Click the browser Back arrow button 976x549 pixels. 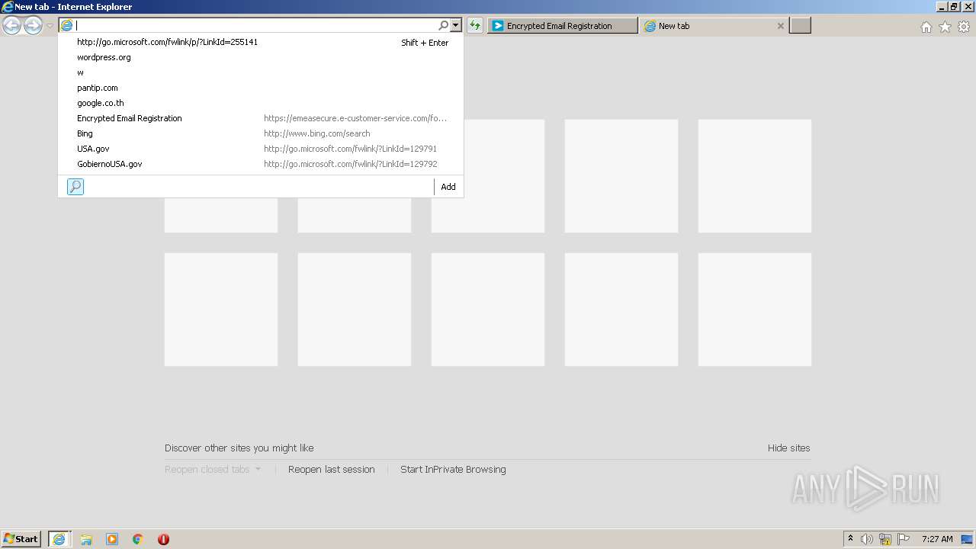coord(11,26)
